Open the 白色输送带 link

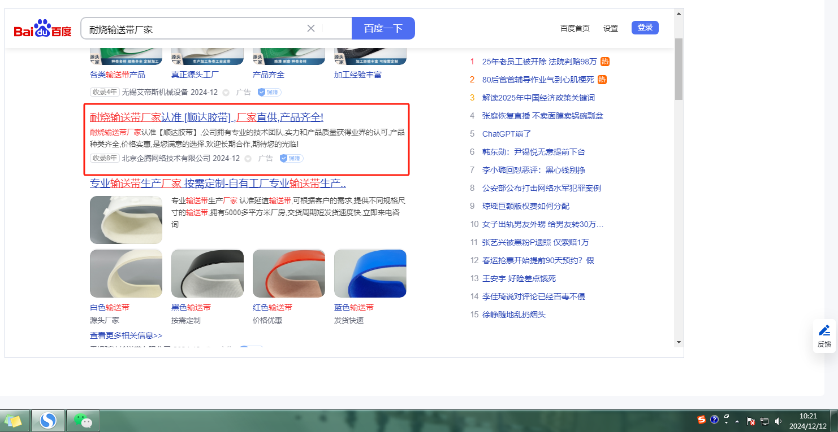coord(110,307)
